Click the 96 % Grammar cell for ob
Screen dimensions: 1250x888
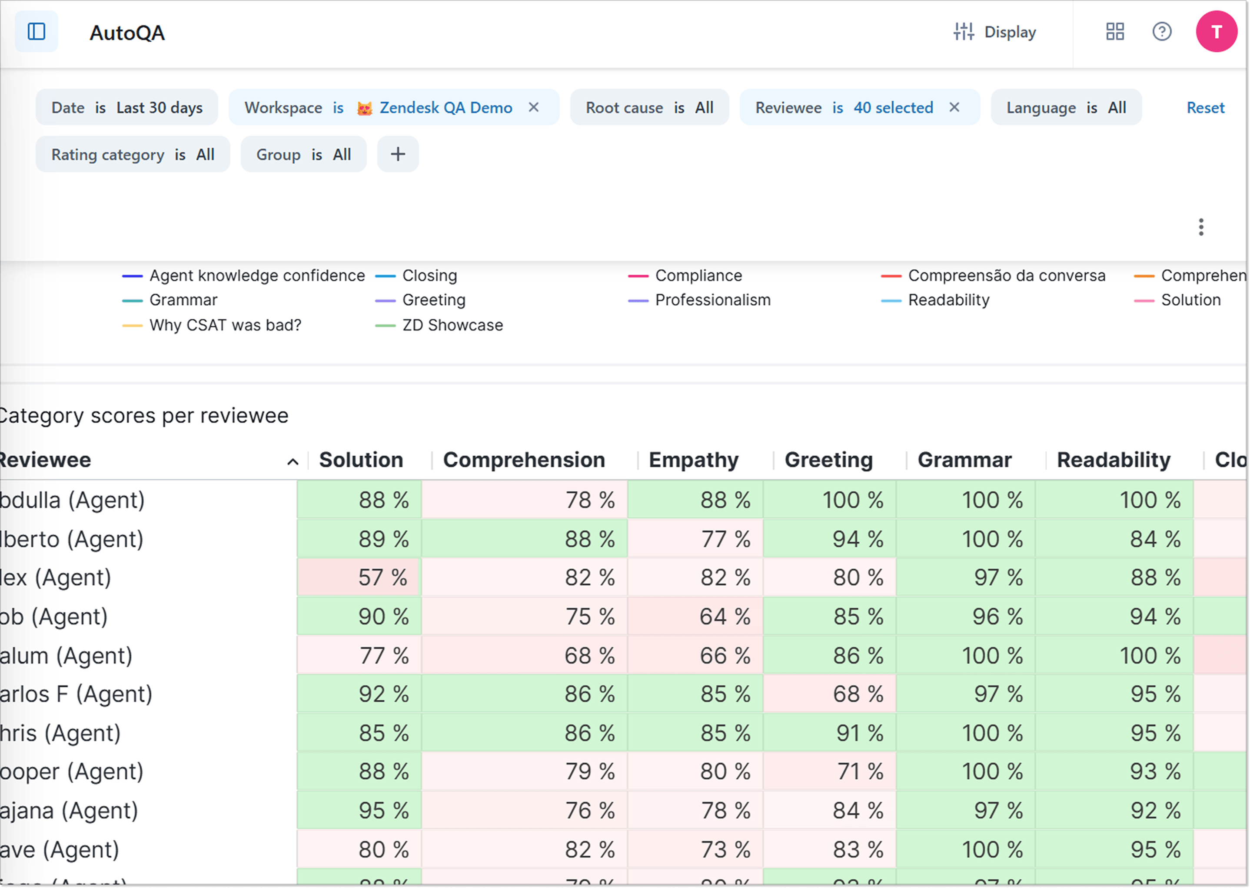pos(965,617)
